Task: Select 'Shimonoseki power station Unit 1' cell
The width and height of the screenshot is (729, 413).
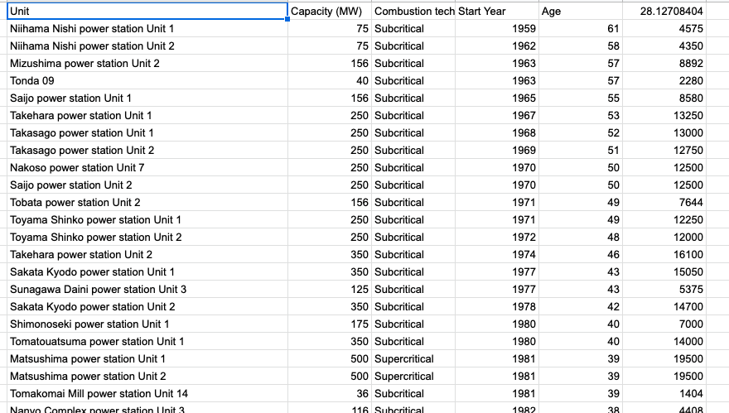Action: [147, 324]
